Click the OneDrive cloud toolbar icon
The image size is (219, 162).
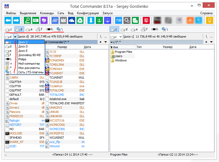pos(71,20)
